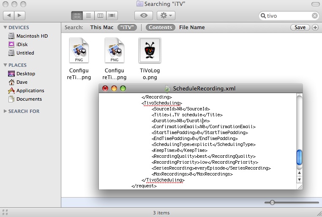
Task: Click the iDisk icon
Action: point(11,44)
